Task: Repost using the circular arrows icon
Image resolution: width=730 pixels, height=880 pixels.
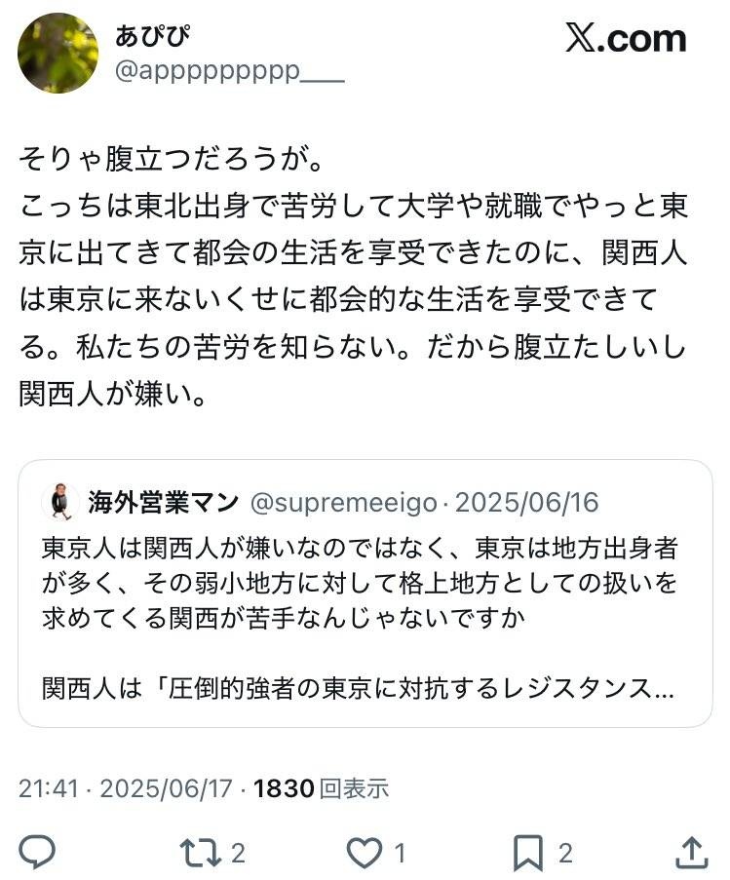Action: pyautogui.click(x=203, y=854)
